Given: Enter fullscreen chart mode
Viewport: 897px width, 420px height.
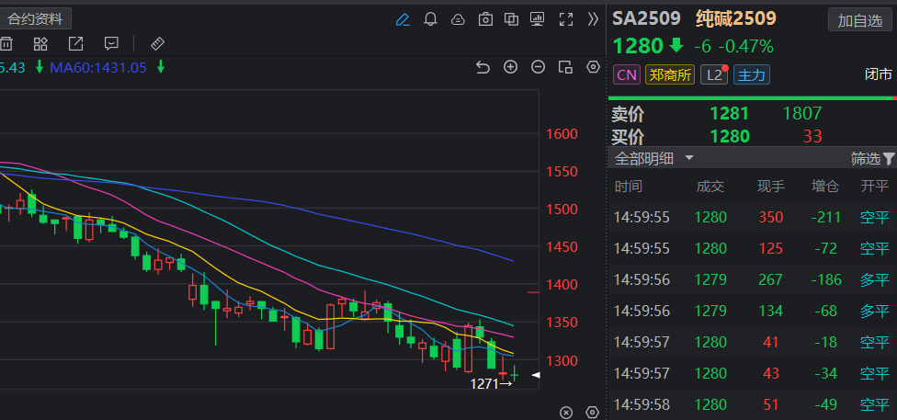Looking at the screenshot, I should pyautogui.click(x=566, y=18).
